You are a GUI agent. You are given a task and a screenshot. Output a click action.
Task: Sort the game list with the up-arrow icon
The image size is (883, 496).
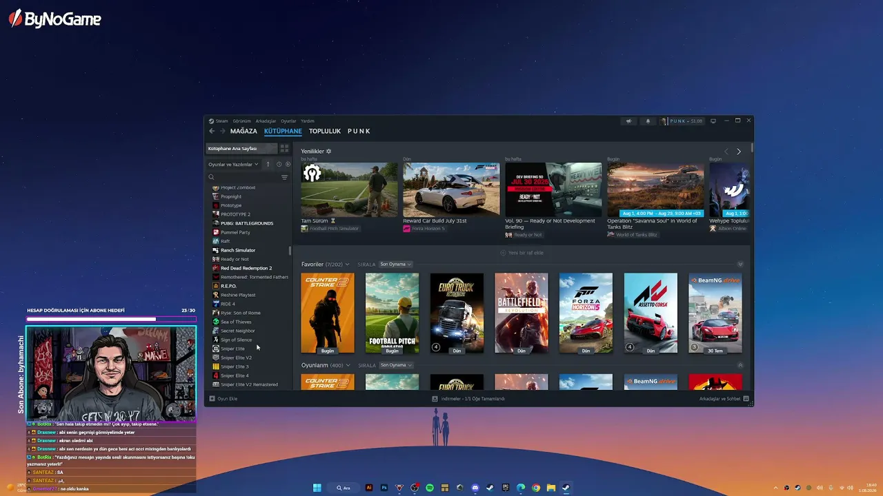(268, 164)
